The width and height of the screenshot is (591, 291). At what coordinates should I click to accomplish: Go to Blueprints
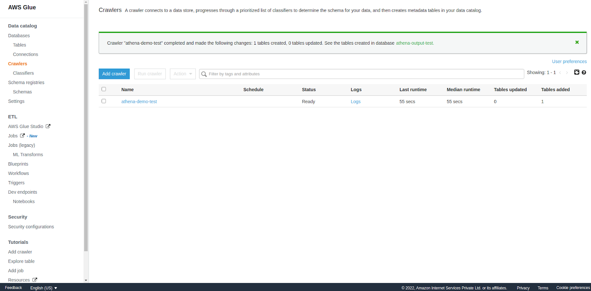(x=18, y=164)
